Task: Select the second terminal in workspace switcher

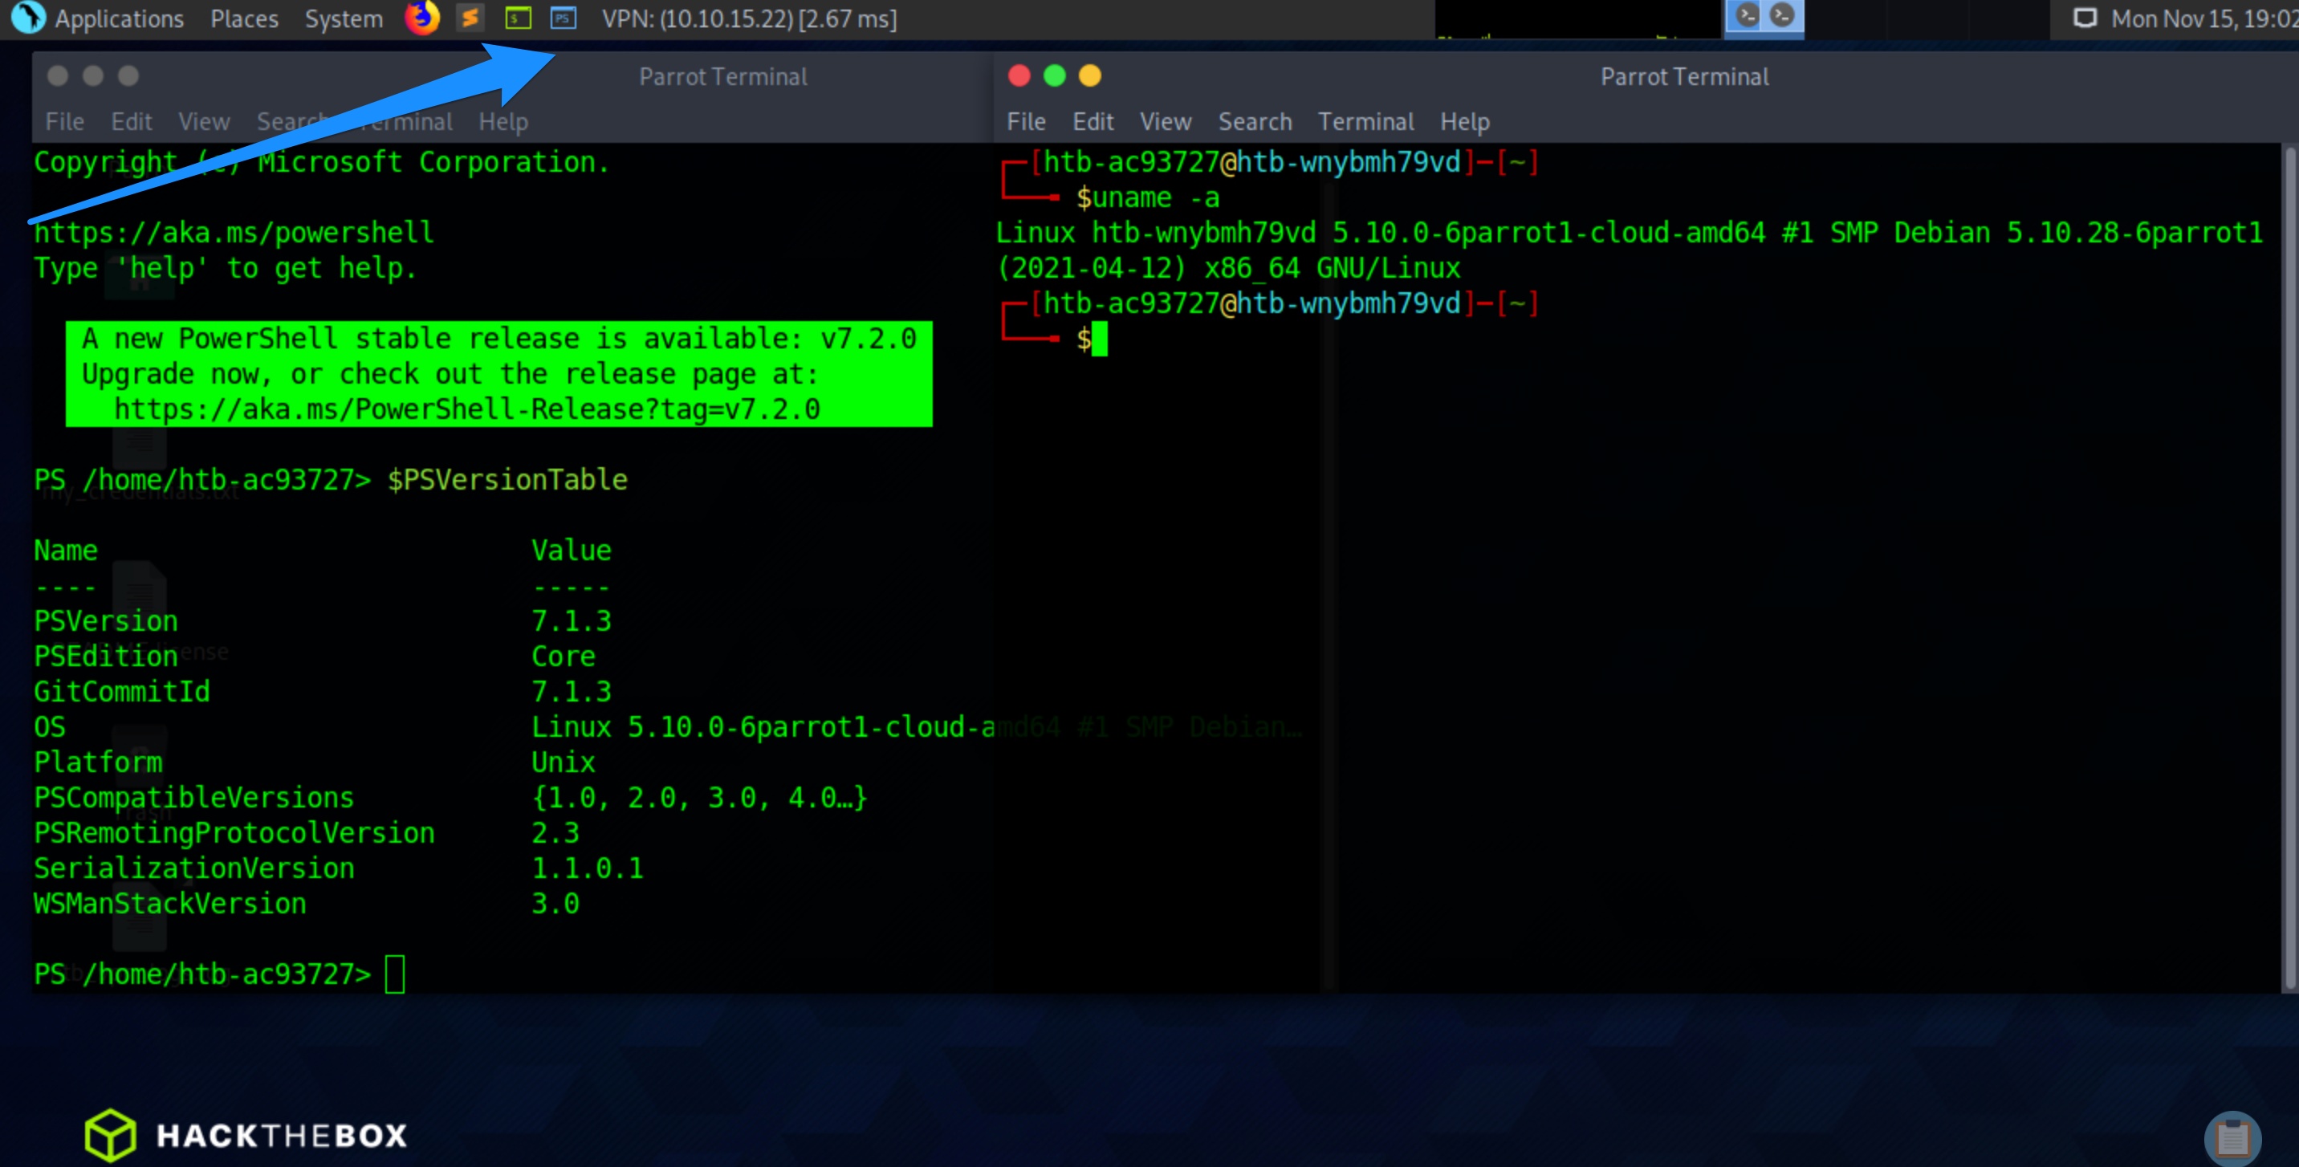Action: click(x=1780, y=16)
